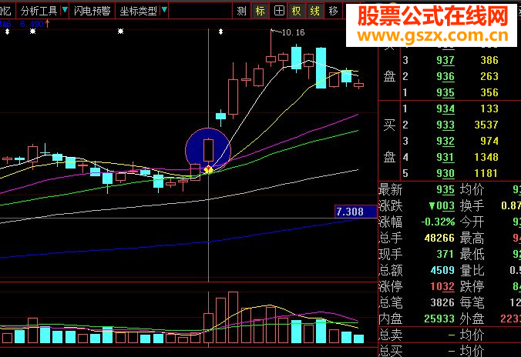This screenshot has height=357, width=521.
Task: Click the 跌停 label
Action: tap(472, 286)
